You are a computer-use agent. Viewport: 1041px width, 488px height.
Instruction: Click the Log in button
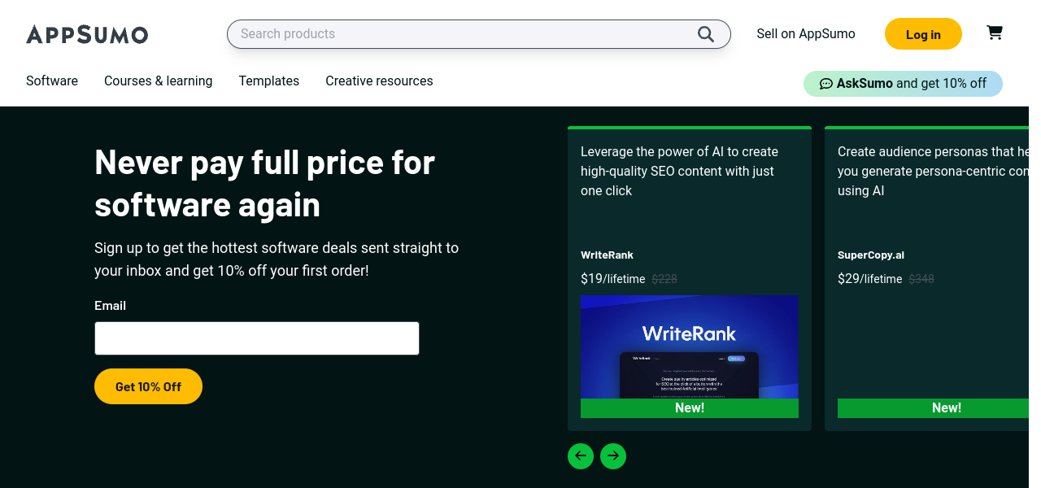(x=923, y=34)
